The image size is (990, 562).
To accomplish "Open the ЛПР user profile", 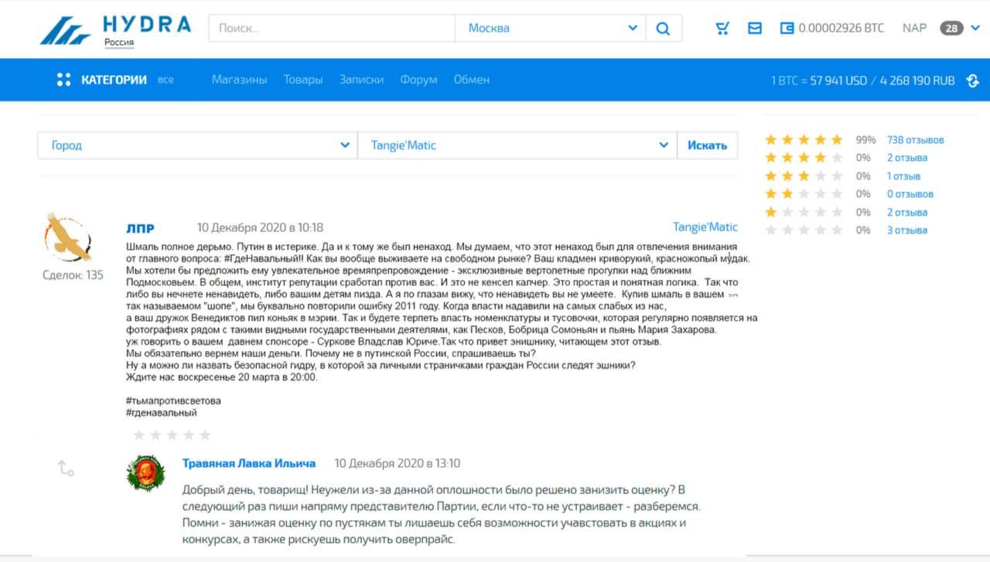I will click(140, 228).
